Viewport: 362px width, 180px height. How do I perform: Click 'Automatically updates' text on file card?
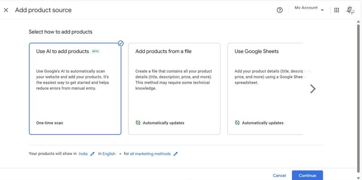pos(163,123)
